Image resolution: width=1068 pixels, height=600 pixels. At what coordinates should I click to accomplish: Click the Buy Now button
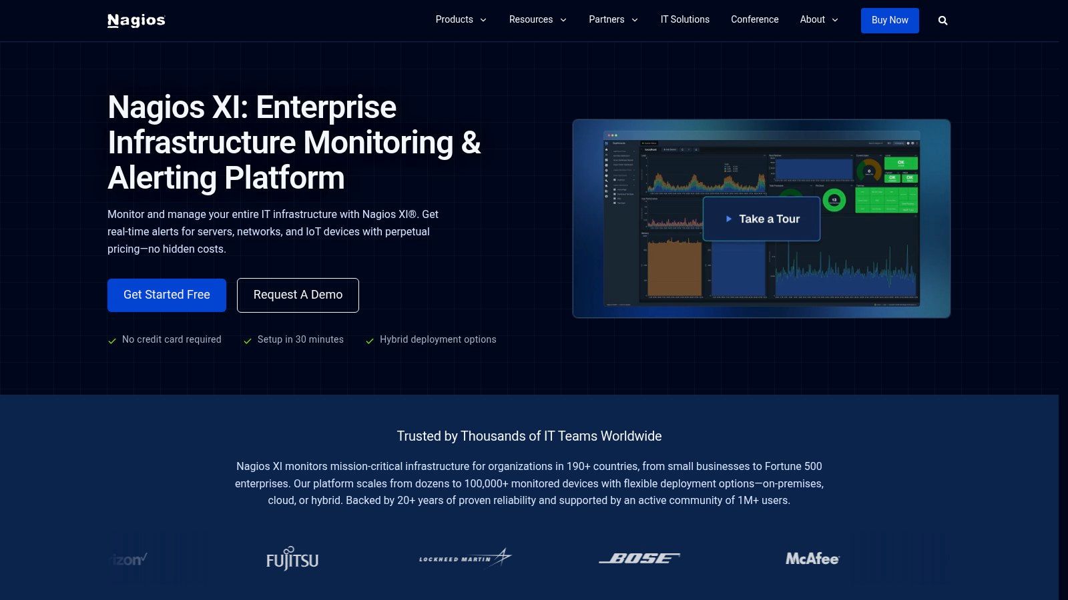tap(889, 21)
